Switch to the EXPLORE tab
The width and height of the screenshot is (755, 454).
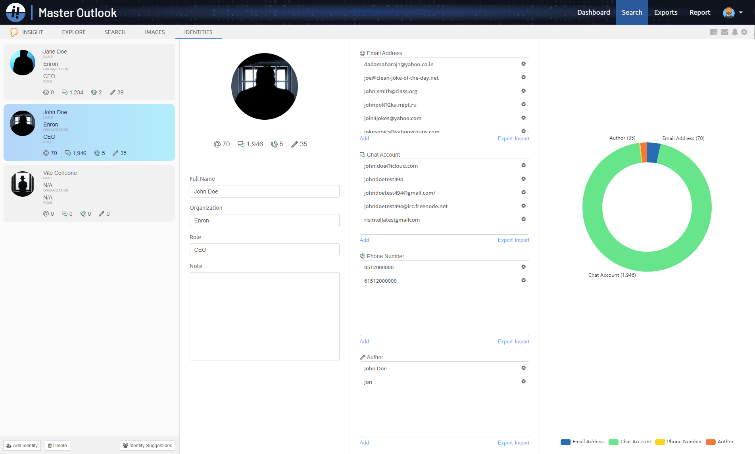[x=74, y=32]
